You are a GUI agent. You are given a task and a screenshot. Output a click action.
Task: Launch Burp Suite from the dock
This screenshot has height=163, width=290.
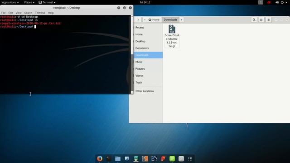pyautogui.click(x=145, y=158)
